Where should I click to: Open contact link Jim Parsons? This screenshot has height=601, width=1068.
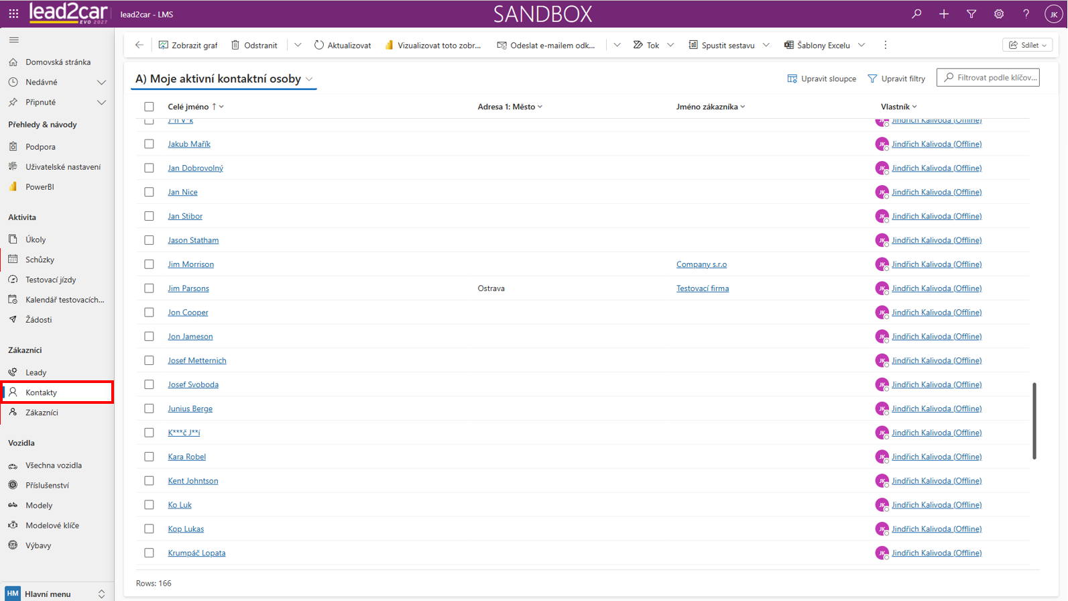click(188, 288)
